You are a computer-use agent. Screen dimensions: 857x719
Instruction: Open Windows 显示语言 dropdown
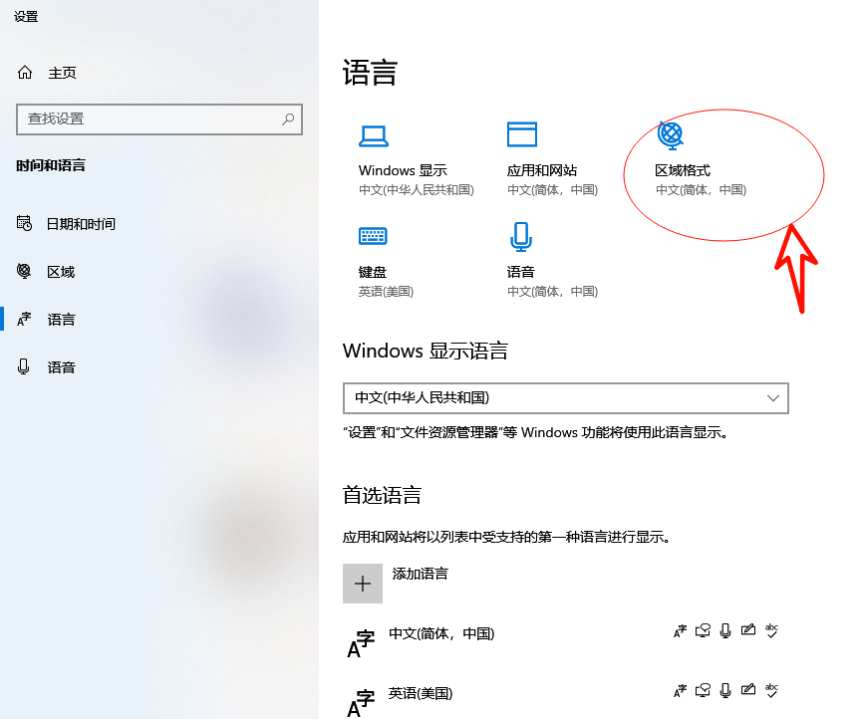(x=566, y=398)
